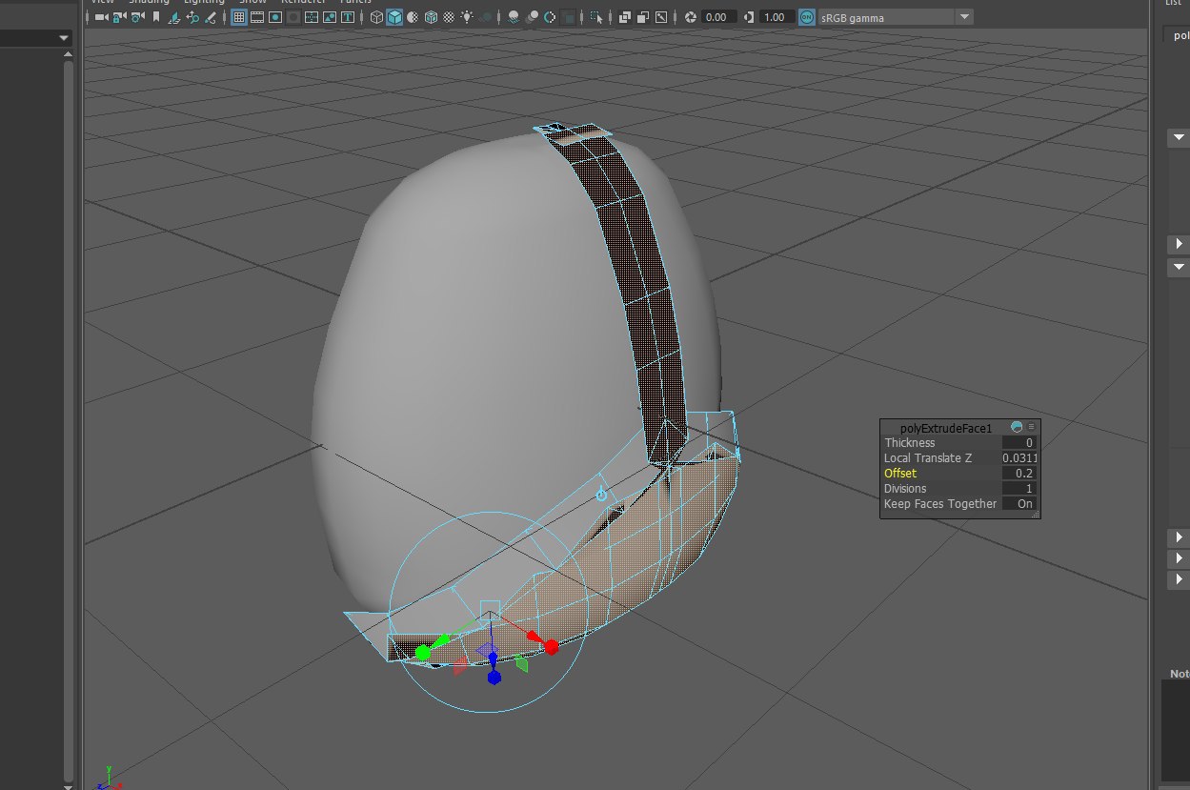Enable the 2D Pan/Zoom icon
Screen dimensions: 1190x790
192,17
